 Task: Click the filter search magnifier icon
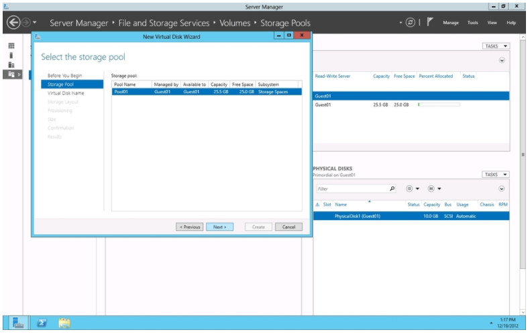[x=392, y=188]
